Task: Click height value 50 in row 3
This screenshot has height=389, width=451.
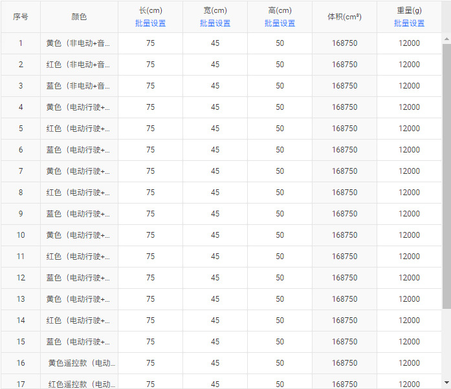Action: pyautogui.click(x=280, y=85)
